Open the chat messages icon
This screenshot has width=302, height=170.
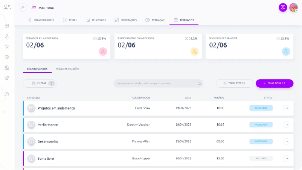click(283, 8)
